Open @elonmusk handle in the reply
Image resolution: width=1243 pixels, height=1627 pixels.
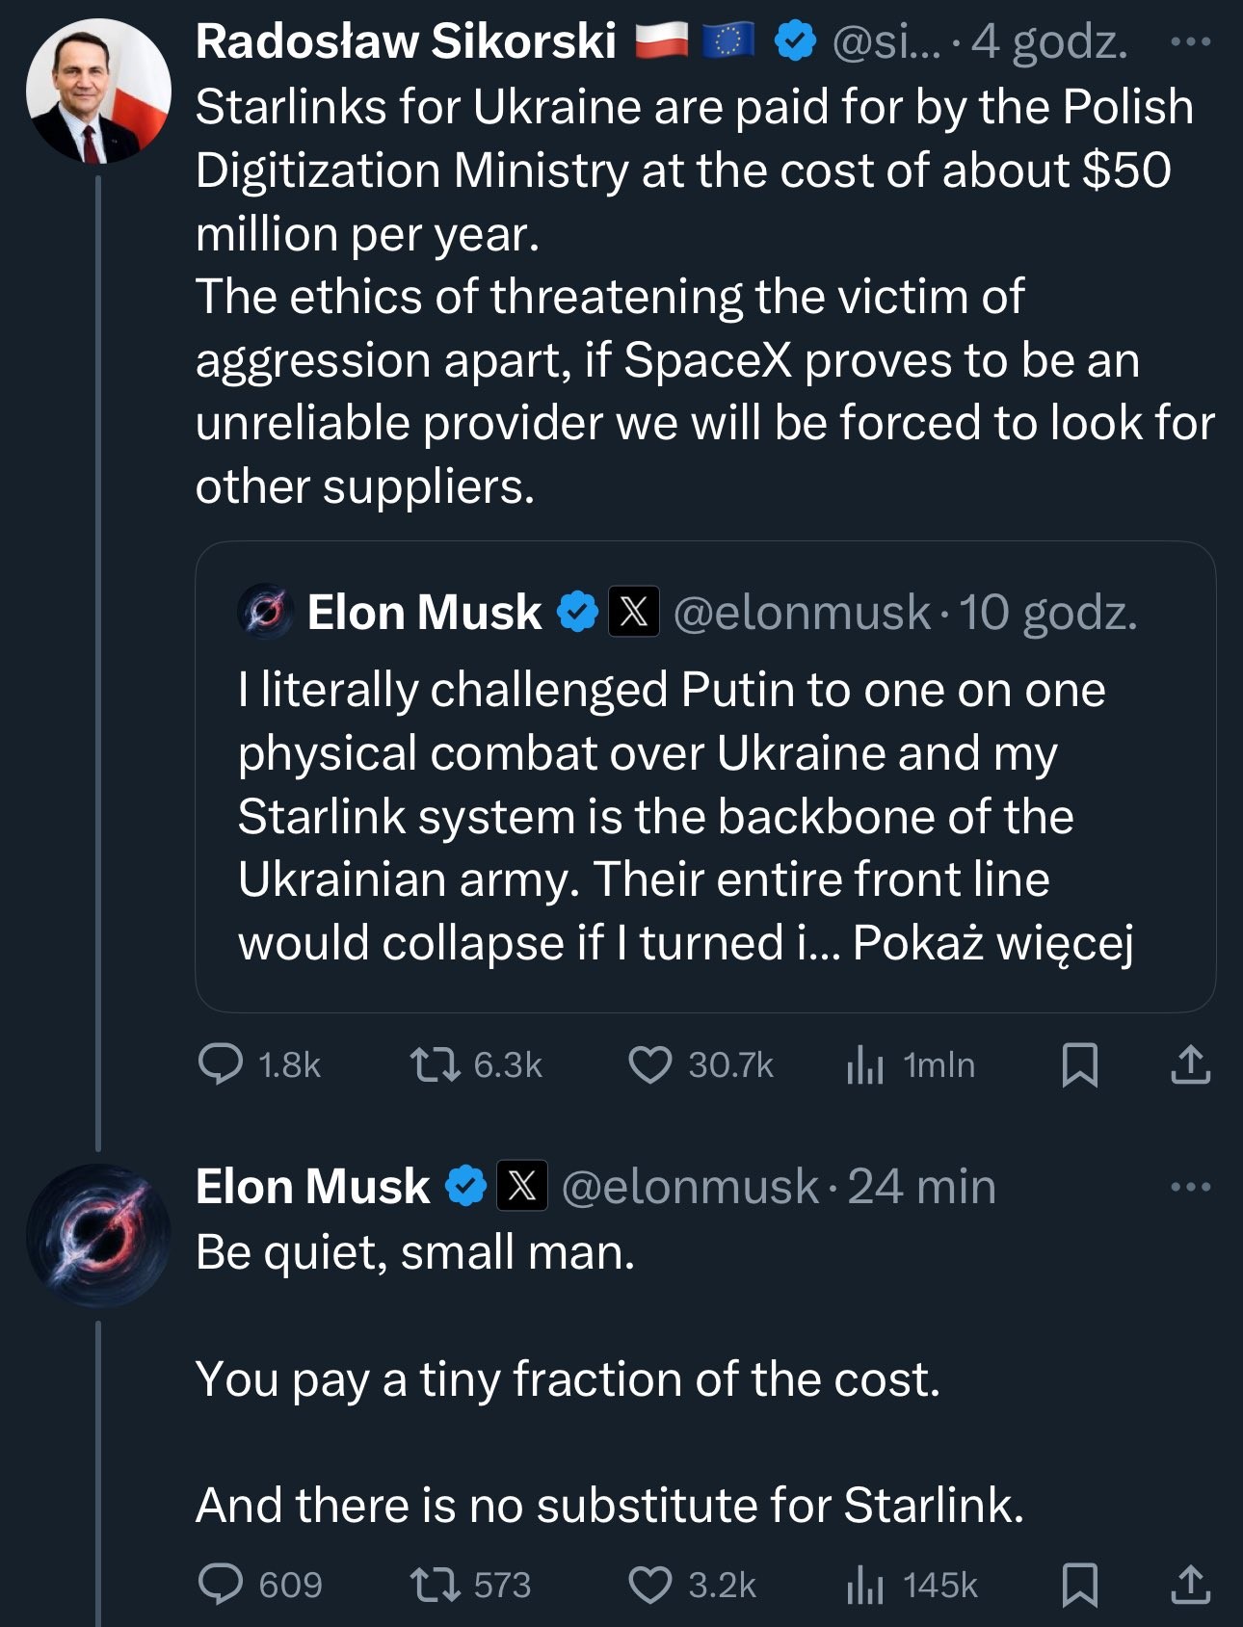689,1187
